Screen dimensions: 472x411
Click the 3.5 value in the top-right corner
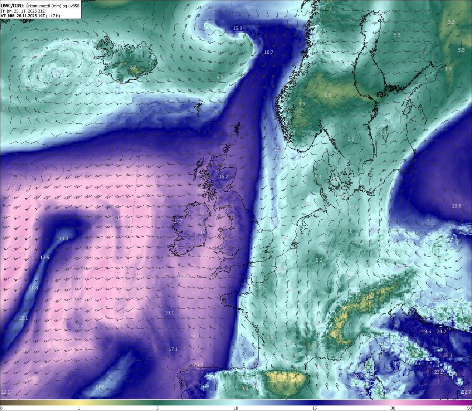tap(451, 22)
